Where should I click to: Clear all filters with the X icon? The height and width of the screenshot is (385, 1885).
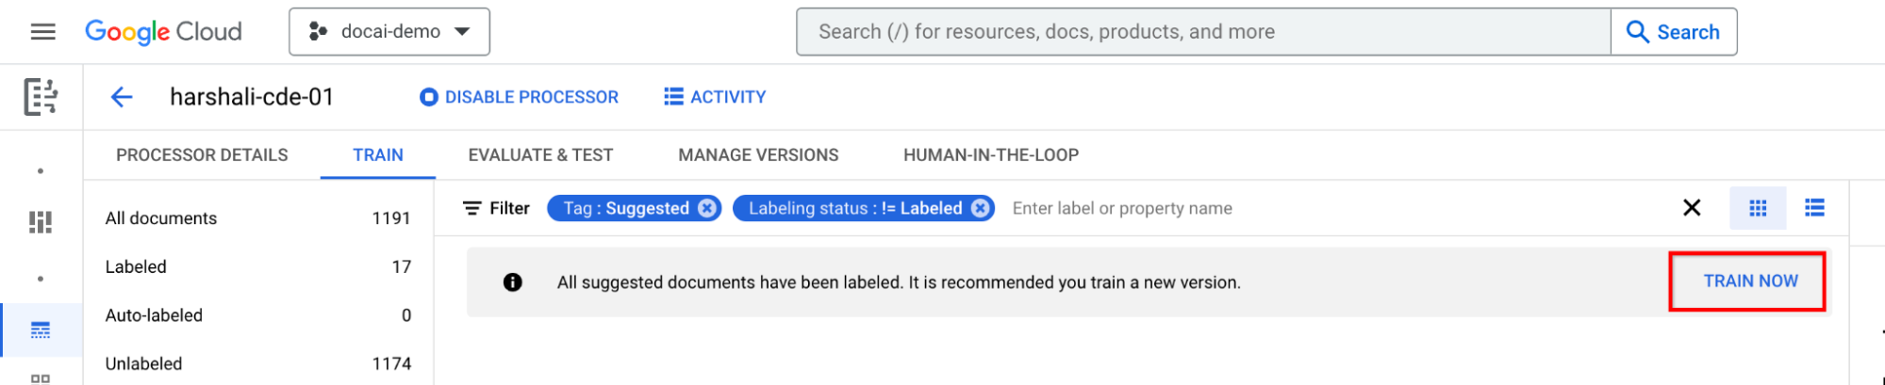[x=1692, y=208]
